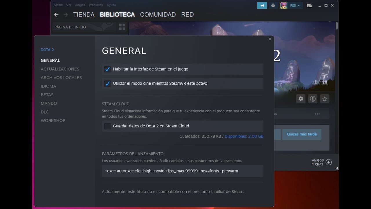
Task: Open the announcements megaphone icon
Action: pyautogui.click(x=262, y=5)
